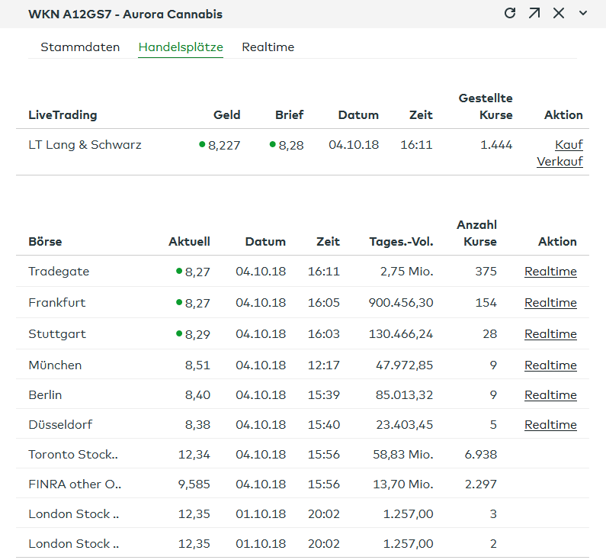Image resolution: width=606 pixels, height=560 pixels.
Task: Switch to the Stammdaten tab
Action: tap(80, 47)
